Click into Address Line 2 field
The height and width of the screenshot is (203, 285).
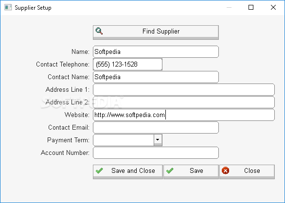click(x=184, y=102)
